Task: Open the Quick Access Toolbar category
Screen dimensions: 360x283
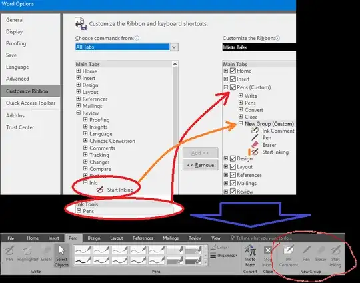Action: pyautogui.click(x=31, y=103)
